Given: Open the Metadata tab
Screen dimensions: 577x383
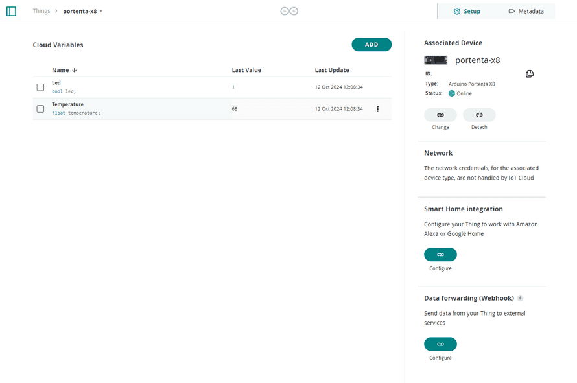Looking at the screenshot, I should tap(526, 12).
